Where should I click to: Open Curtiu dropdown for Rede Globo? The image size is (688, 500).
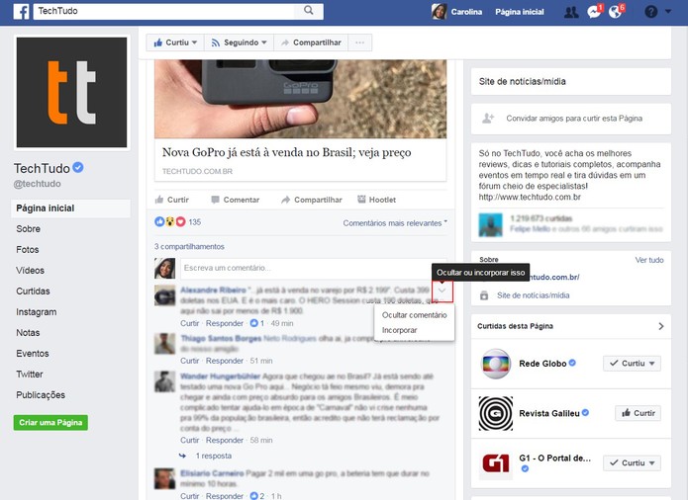coord(632,364)
